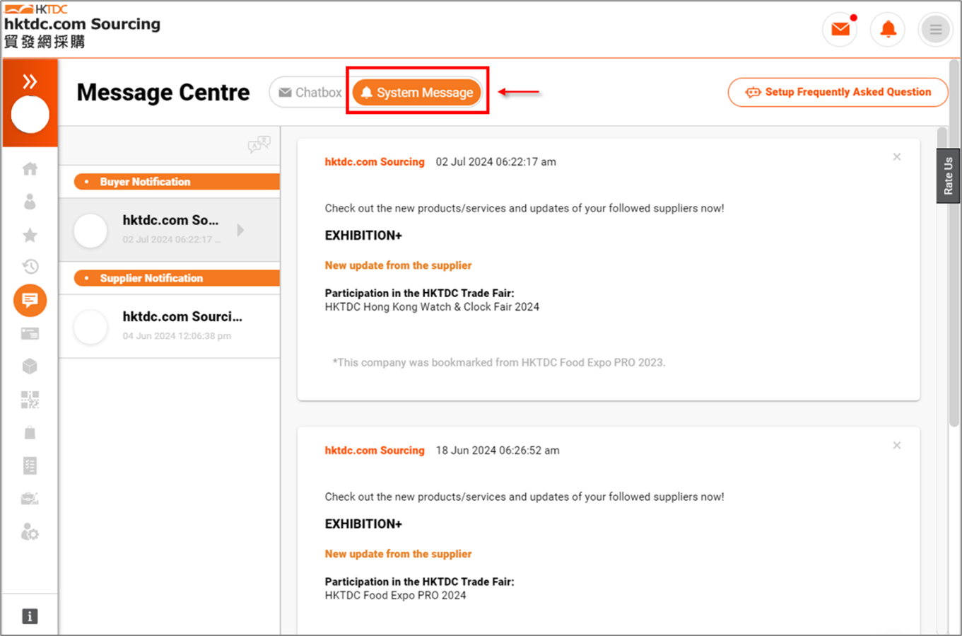The height and width of the screenshot is (636, 962).
Task: Click hktdc.com Sourcing sender in 18 Jun message
Action: click(375, 451)
